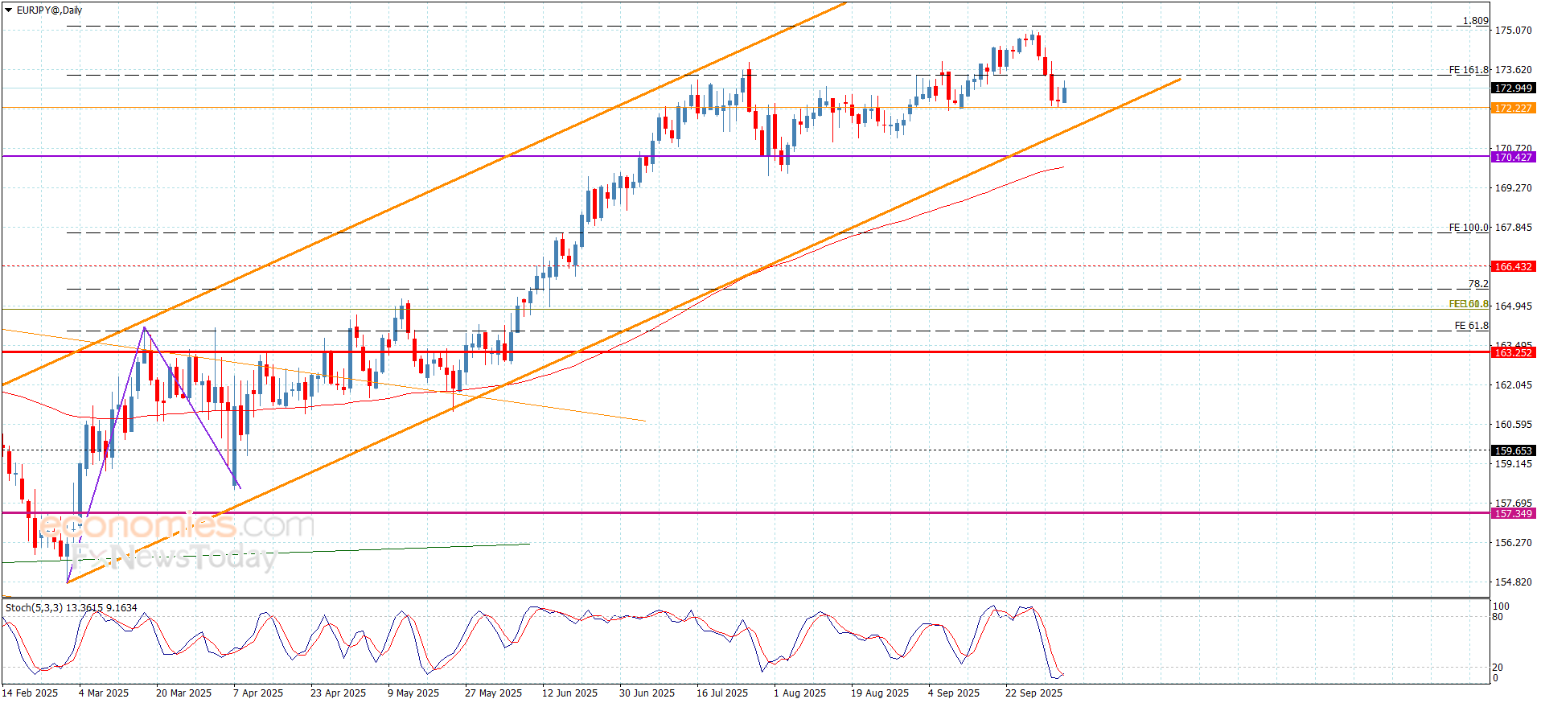The image size is (1541, 703).
Task: Click the 4 Sep 2025 date label
Action: click(x=954, y=693)
